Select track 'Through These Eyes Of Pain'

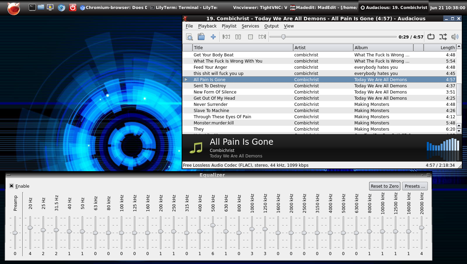319,117
